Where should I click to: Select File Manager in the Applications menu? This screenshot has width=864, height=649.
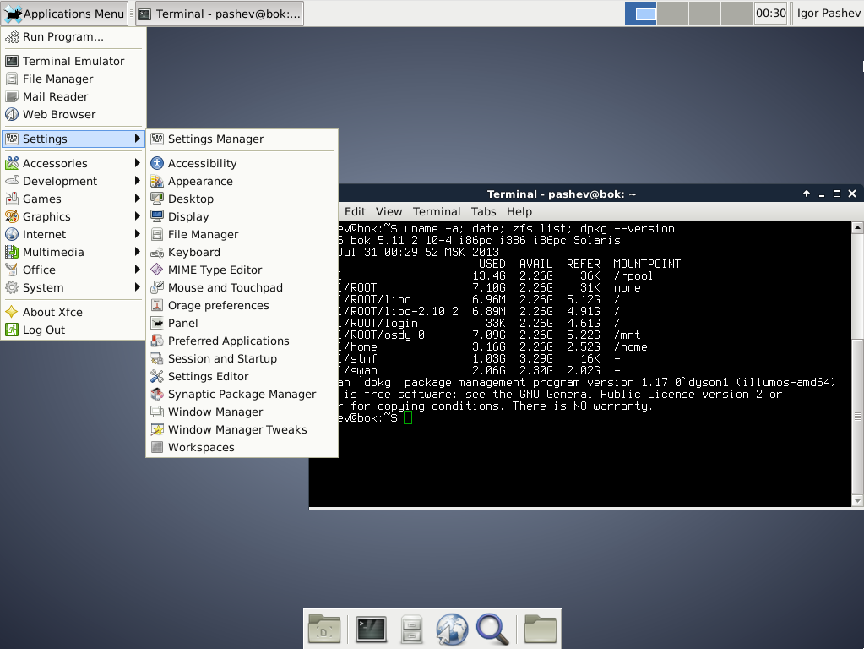point(73,79)
